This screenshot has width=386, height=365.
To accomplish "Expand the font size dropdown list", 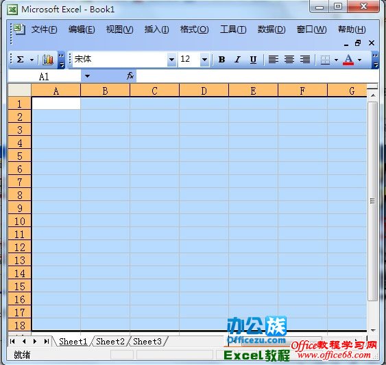I will tap(204, 60).
